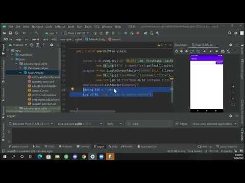Open the File menu
This screenshot has height=183, width=245.
[x=11, y=27]
